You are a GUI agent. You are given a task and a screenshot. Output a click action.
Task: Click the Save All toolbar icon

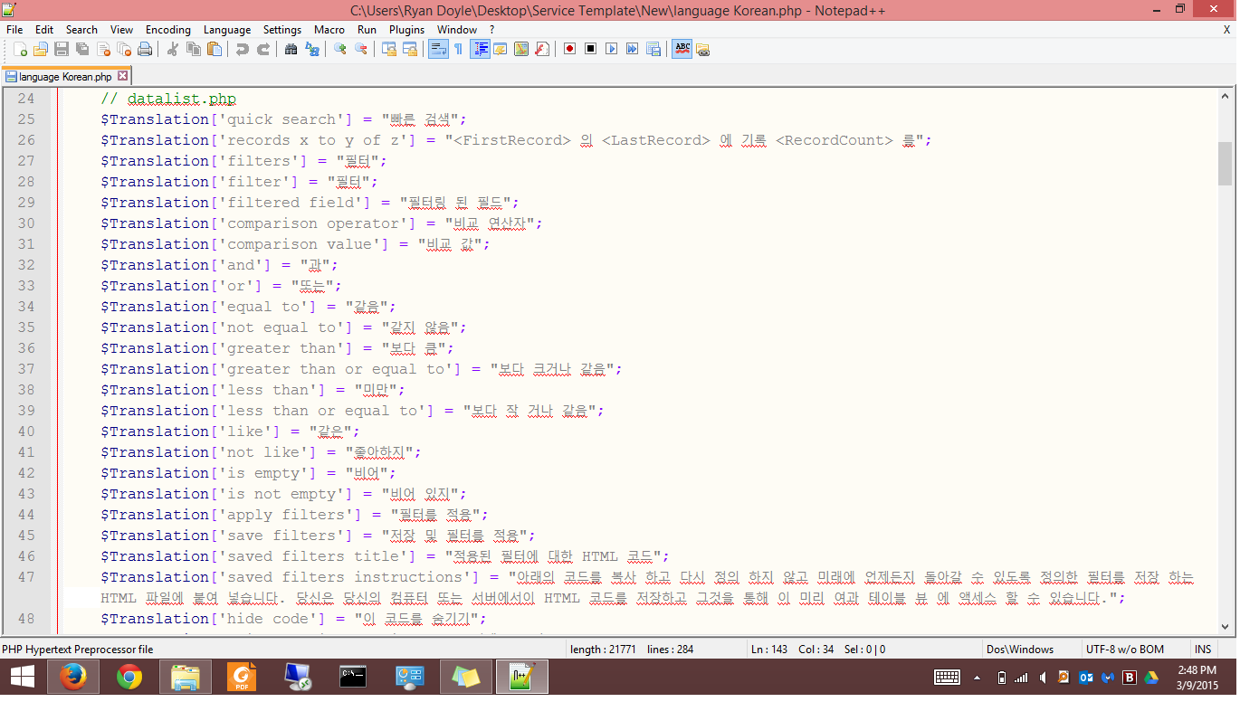point(82,49)
